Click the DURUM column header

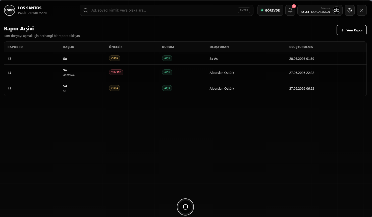click(x=168, y=47)
